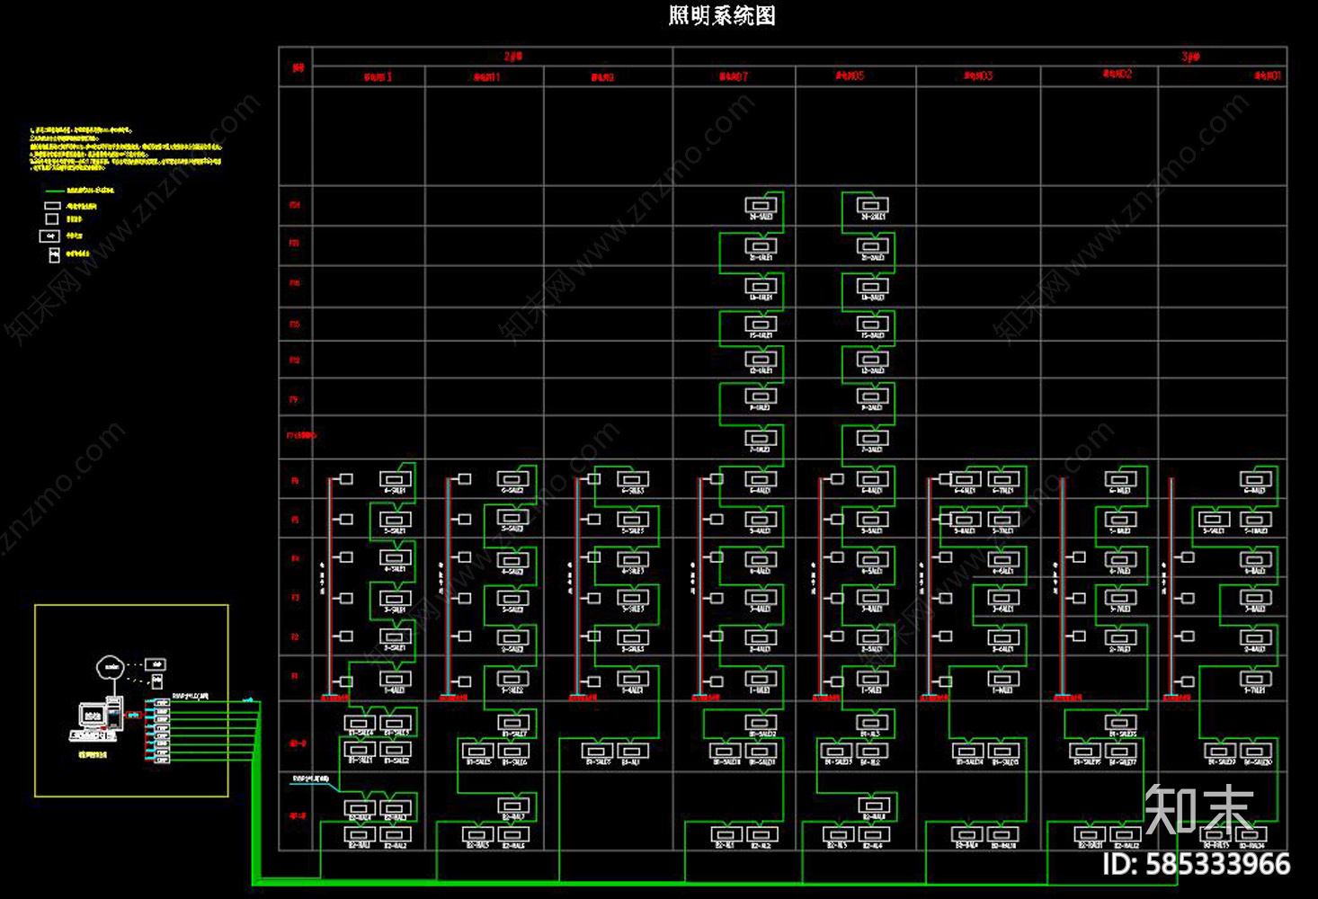Click the yellow caption under the computer symbol
The image size is (1318, 899).
(x=93, y=755)
